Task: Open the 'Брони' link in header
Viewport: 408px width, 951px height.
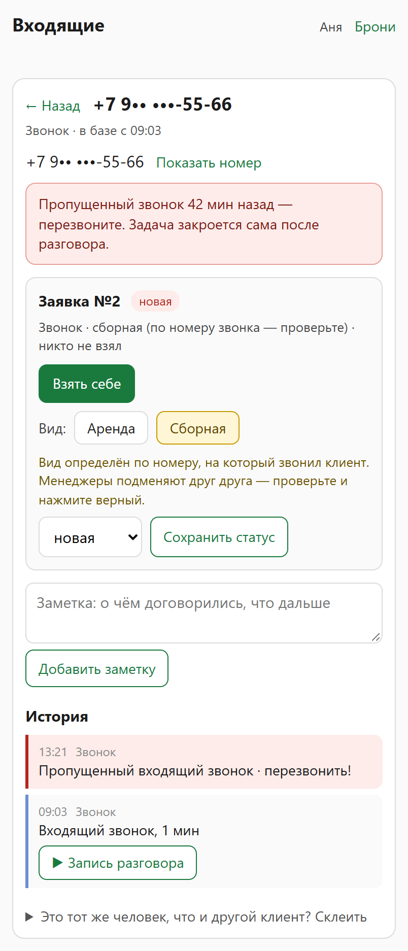Action: click(375, 27)
